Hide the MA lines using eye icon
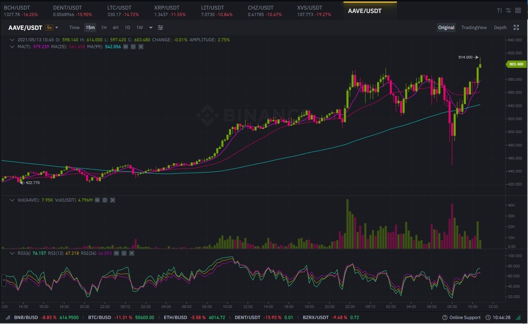528x324 pixels. pyautogui.click(x=126, y=47)
